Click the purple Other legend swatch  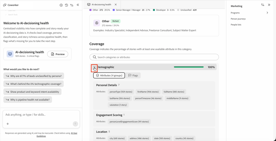[91, 10]
